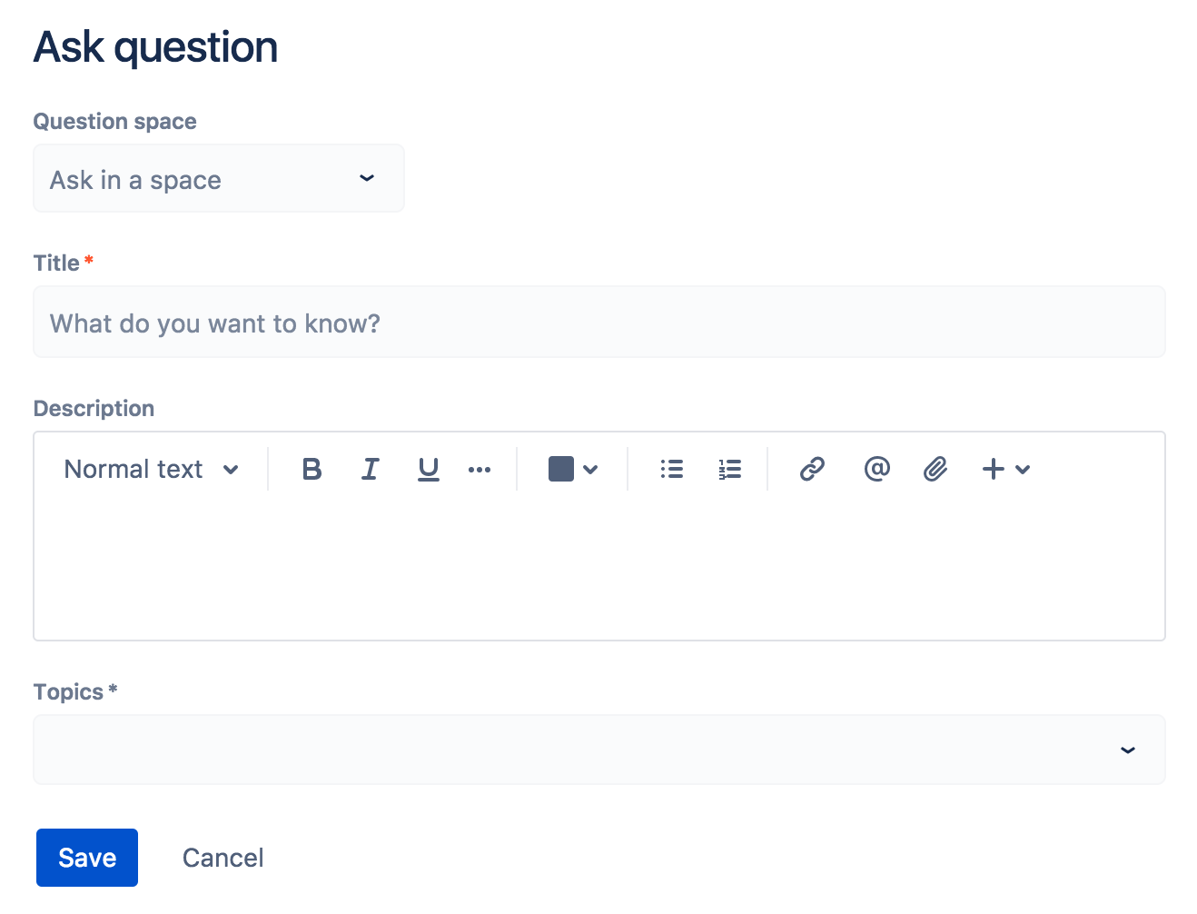Insert a bullet list in the description

point(671,469)
